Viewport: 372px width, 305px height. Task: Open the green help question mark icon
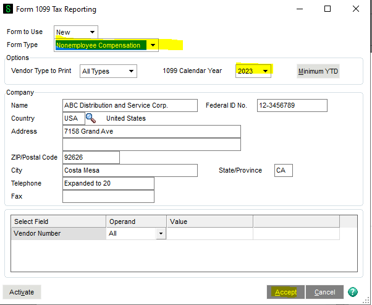(x=353, y=292)
